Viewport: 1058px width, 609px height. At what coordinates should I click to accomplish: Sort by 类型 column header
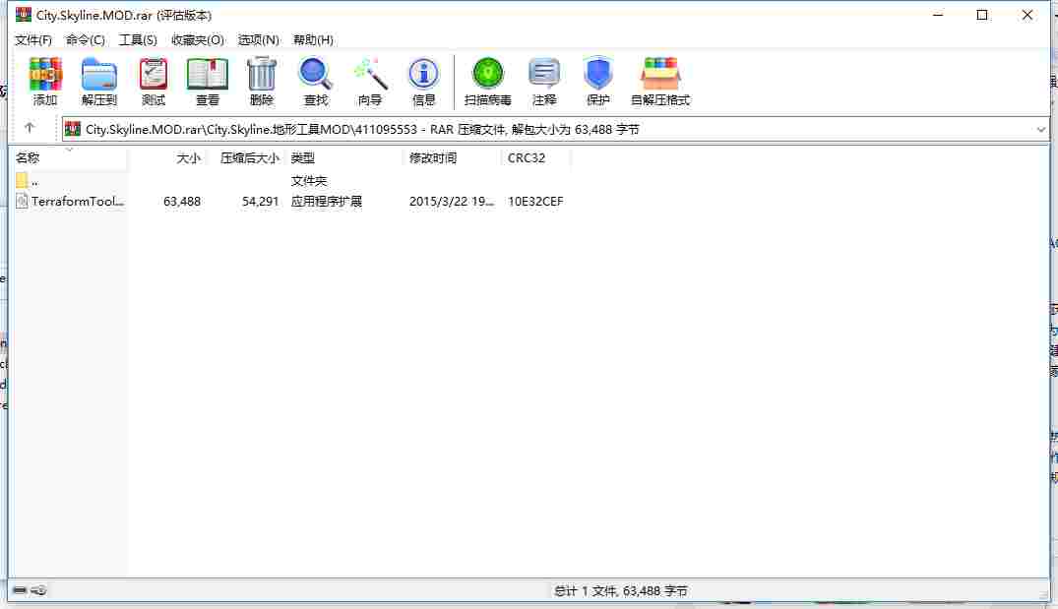pos(303,157)
